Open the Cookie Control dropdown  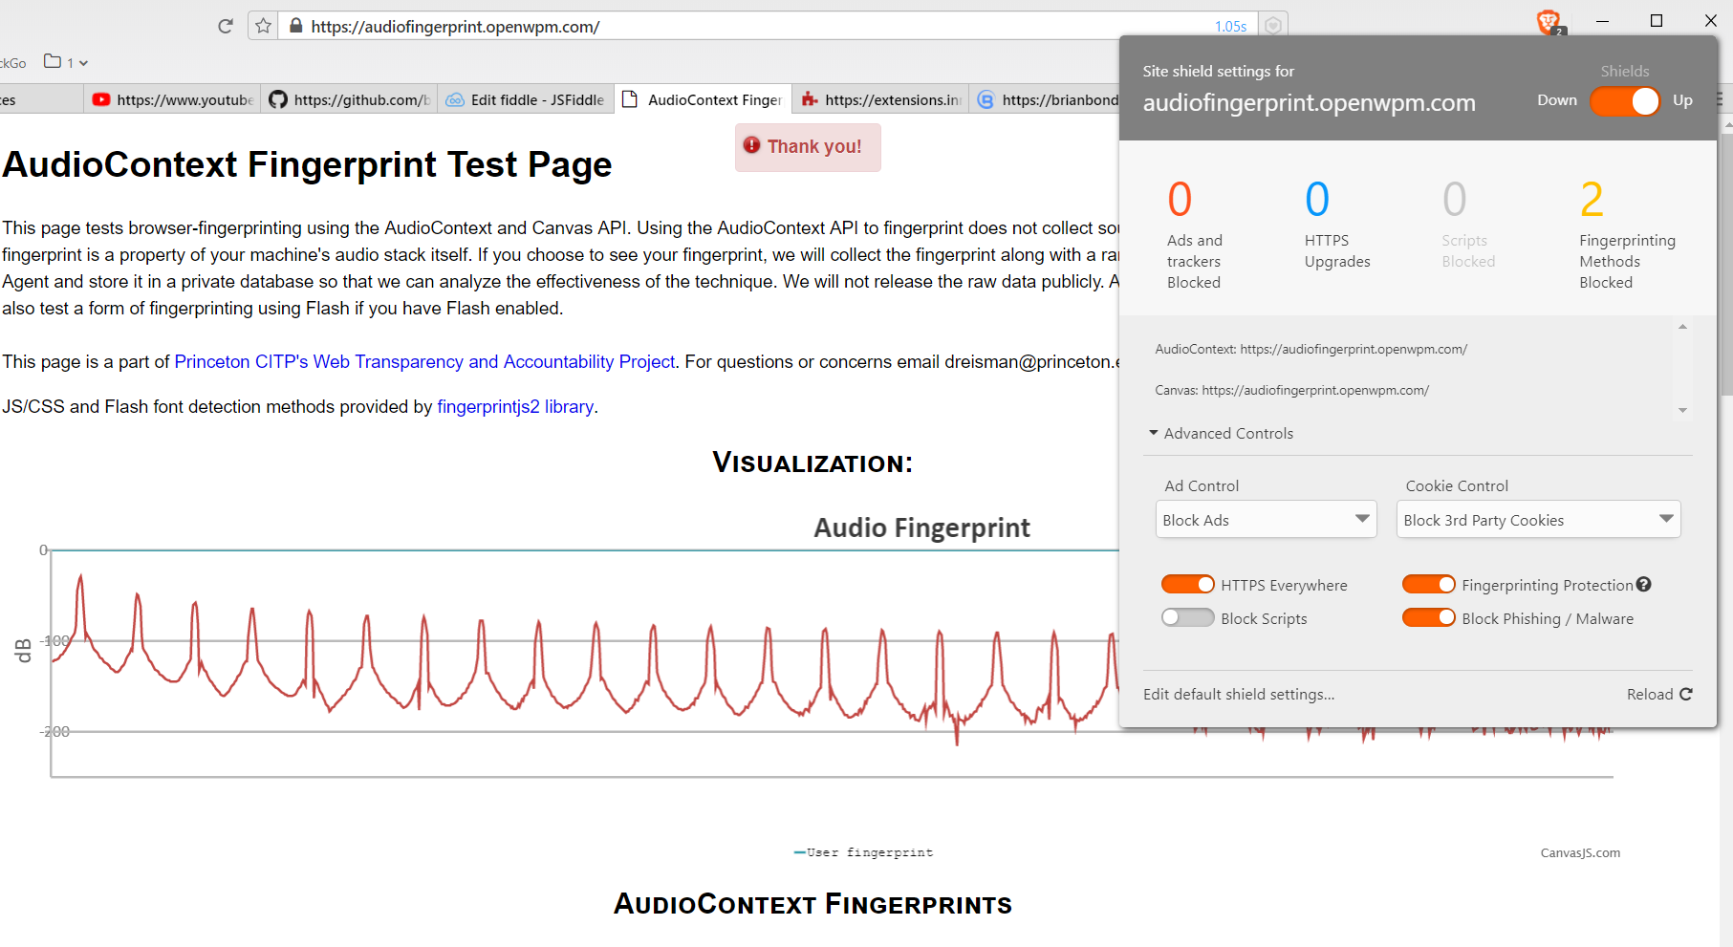coord(1539,519)
